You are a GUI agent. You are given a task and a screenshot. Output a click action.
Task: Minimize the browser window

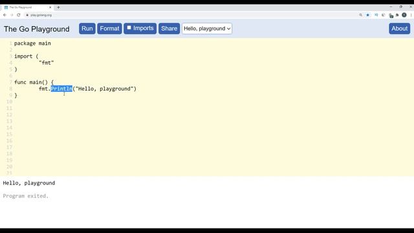(x=391, y=6)
